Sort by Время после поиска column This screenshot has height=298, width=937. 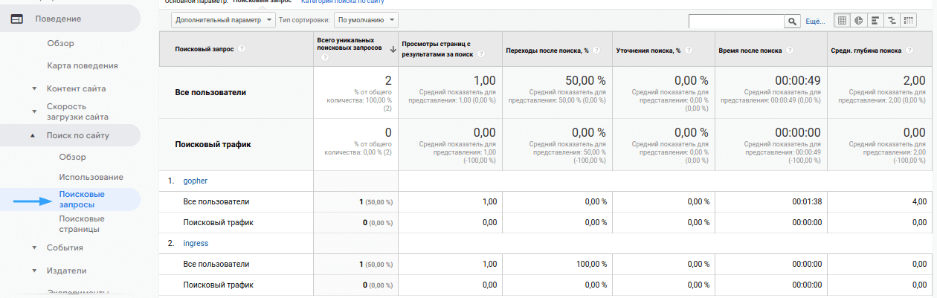point(750,51)
